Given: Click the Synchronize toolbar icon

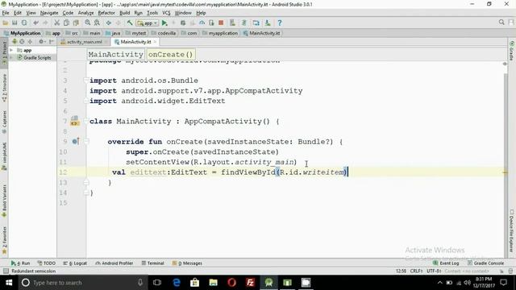Looking at the screenshot, I should coord(24,23).
